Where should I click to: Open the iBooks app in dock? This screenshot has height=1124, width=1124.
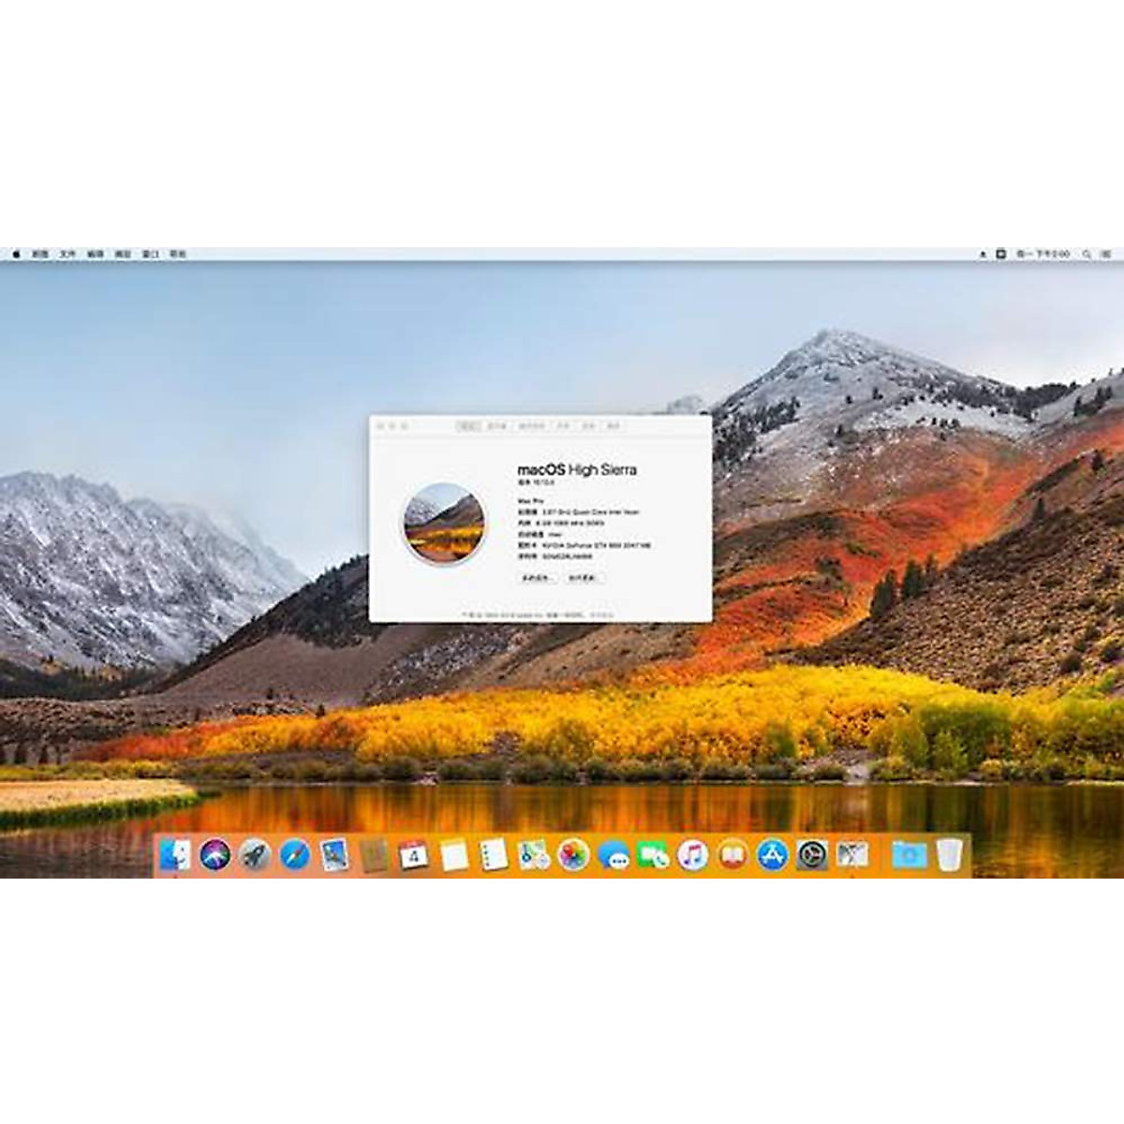[x=732, y=854]
